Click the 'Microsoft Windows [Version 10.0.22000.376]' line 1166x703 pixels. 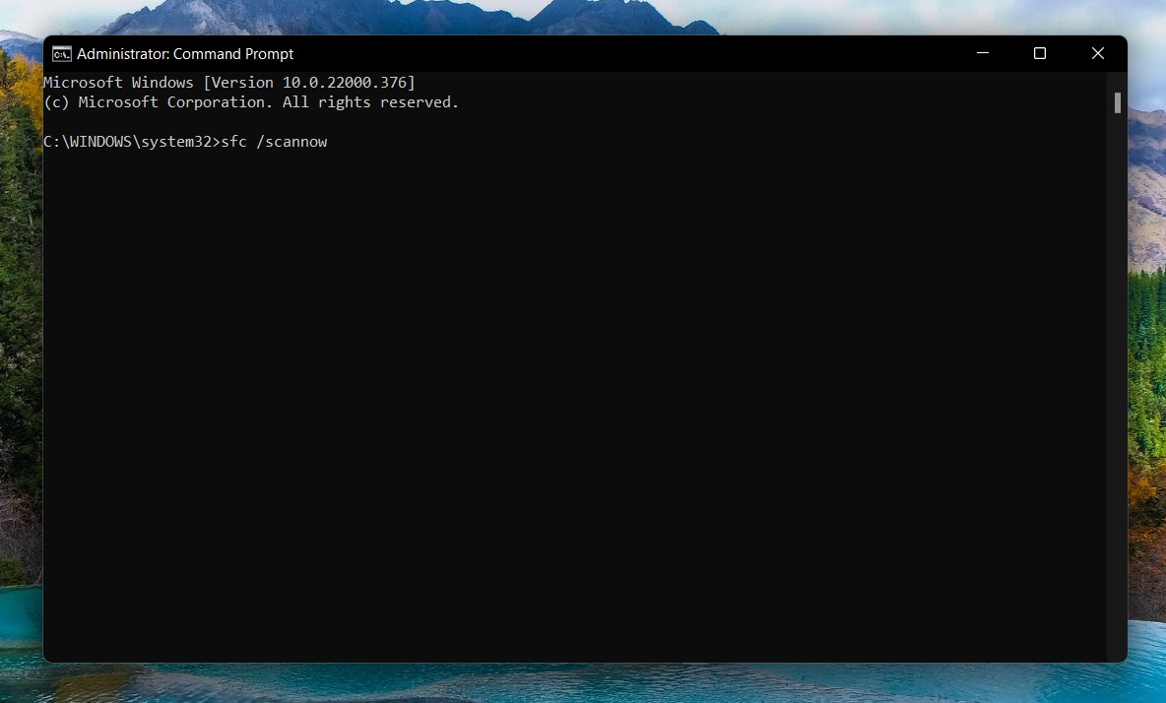pyautogui.click(x=229, y=83)
